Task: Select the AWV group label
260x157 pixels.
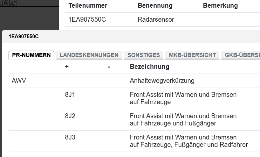Action: 19,81
